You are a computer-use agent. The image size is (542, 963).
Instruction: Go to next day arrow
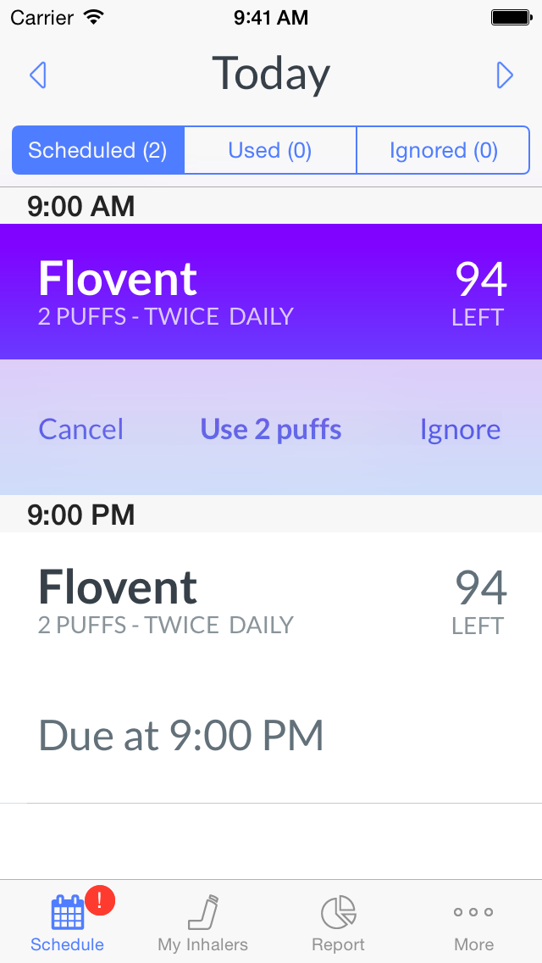click(x=505, y=75)
